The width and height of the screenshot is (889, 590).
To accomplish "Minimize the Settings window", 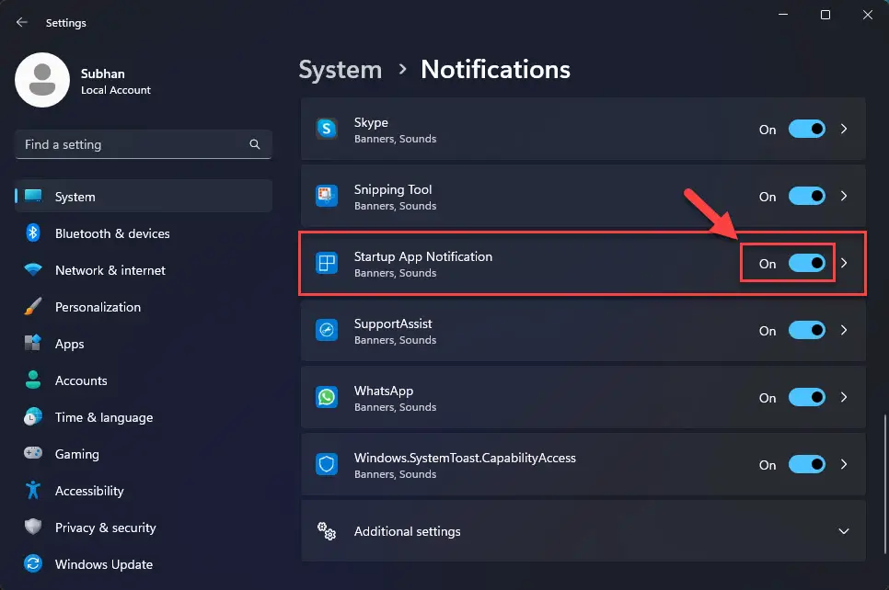I will coord(783,14).
